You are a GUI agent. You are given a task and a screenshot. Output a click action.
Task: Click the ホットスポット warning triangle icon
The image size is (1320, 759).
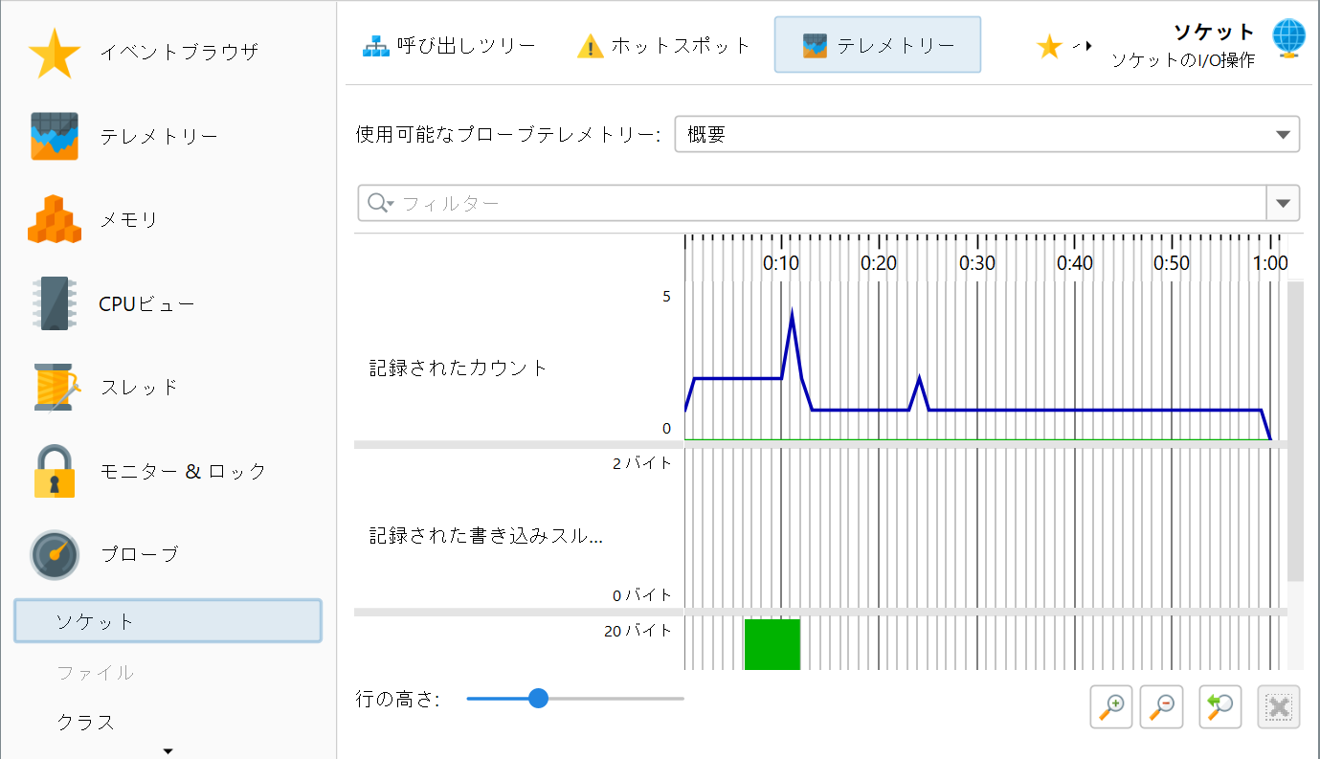click(x=591, y=45)
